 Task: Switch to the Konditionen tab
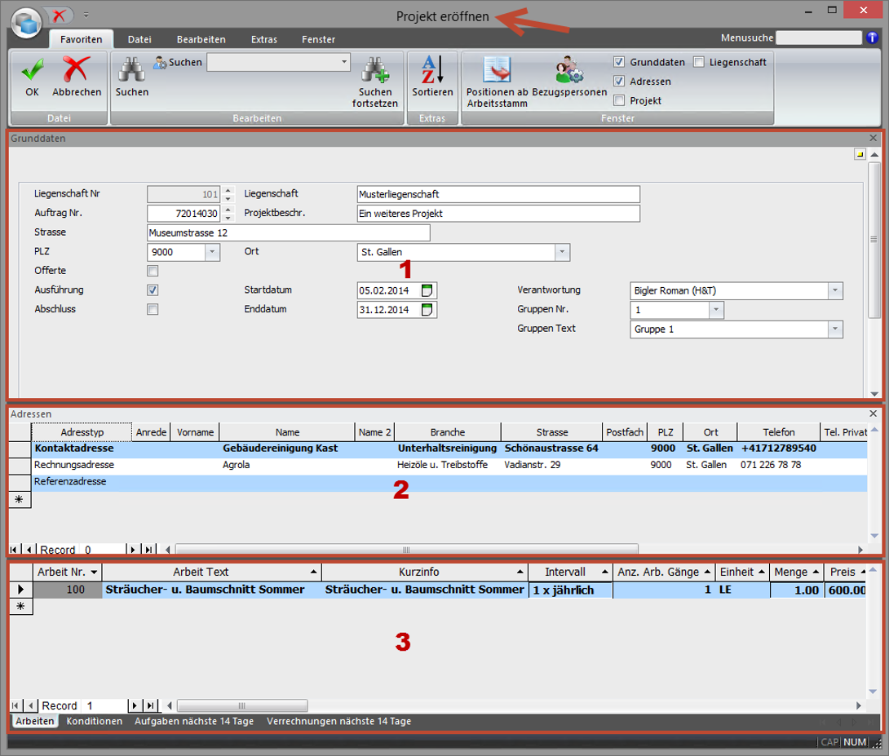pyautogui.click(x=94, y=722)
